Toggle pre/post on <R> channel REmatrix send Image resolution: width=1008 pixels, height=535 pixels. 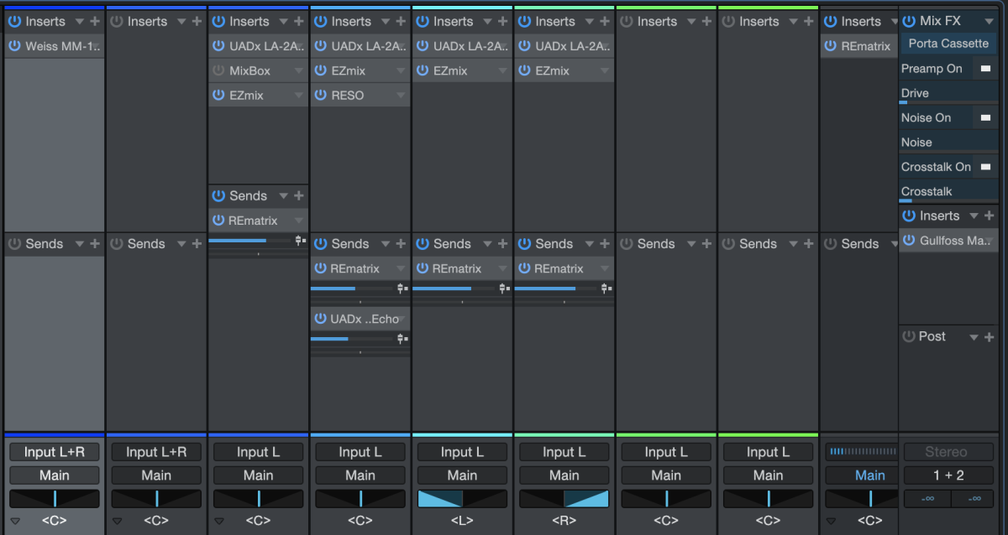tap(606, 288)
